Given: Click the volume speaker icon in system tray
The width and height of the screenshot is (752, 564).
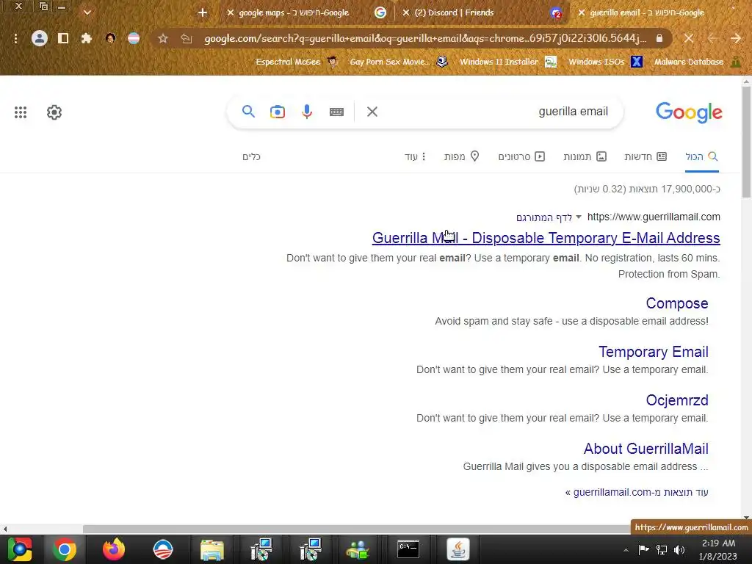Looking at the screenshot, I should point(679,549).
